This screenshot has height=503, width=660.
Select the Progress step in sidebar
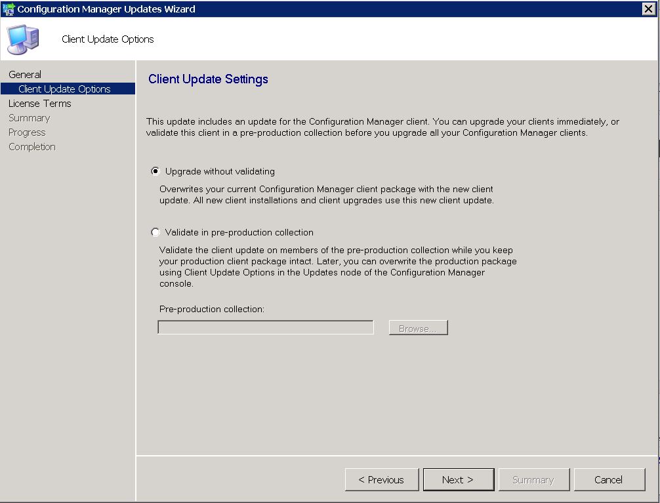27,132
